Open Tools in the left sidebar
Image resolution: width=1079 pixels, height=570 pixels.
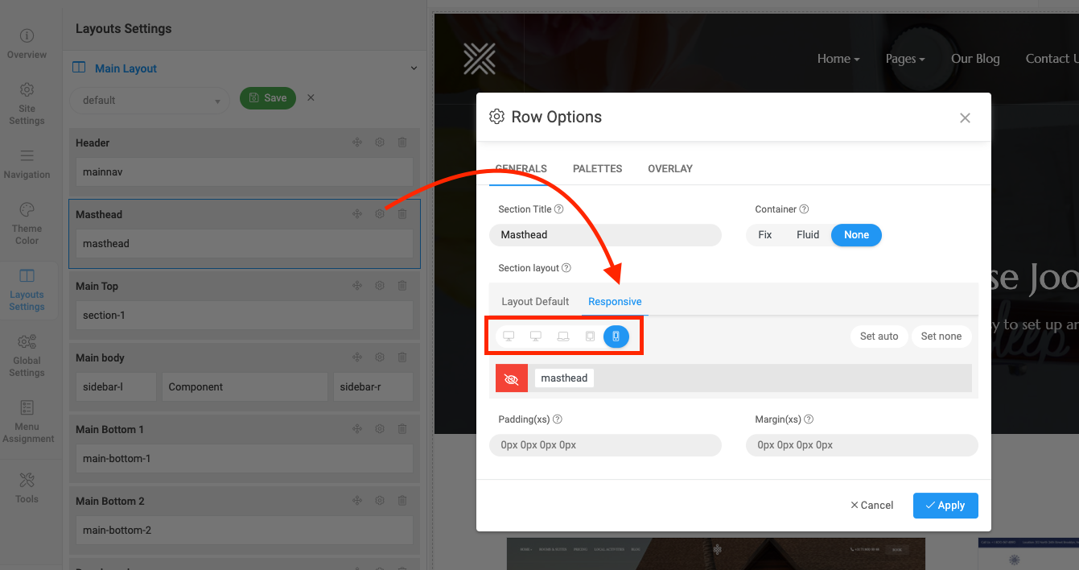pyautogui.click(x=27, y=487)
